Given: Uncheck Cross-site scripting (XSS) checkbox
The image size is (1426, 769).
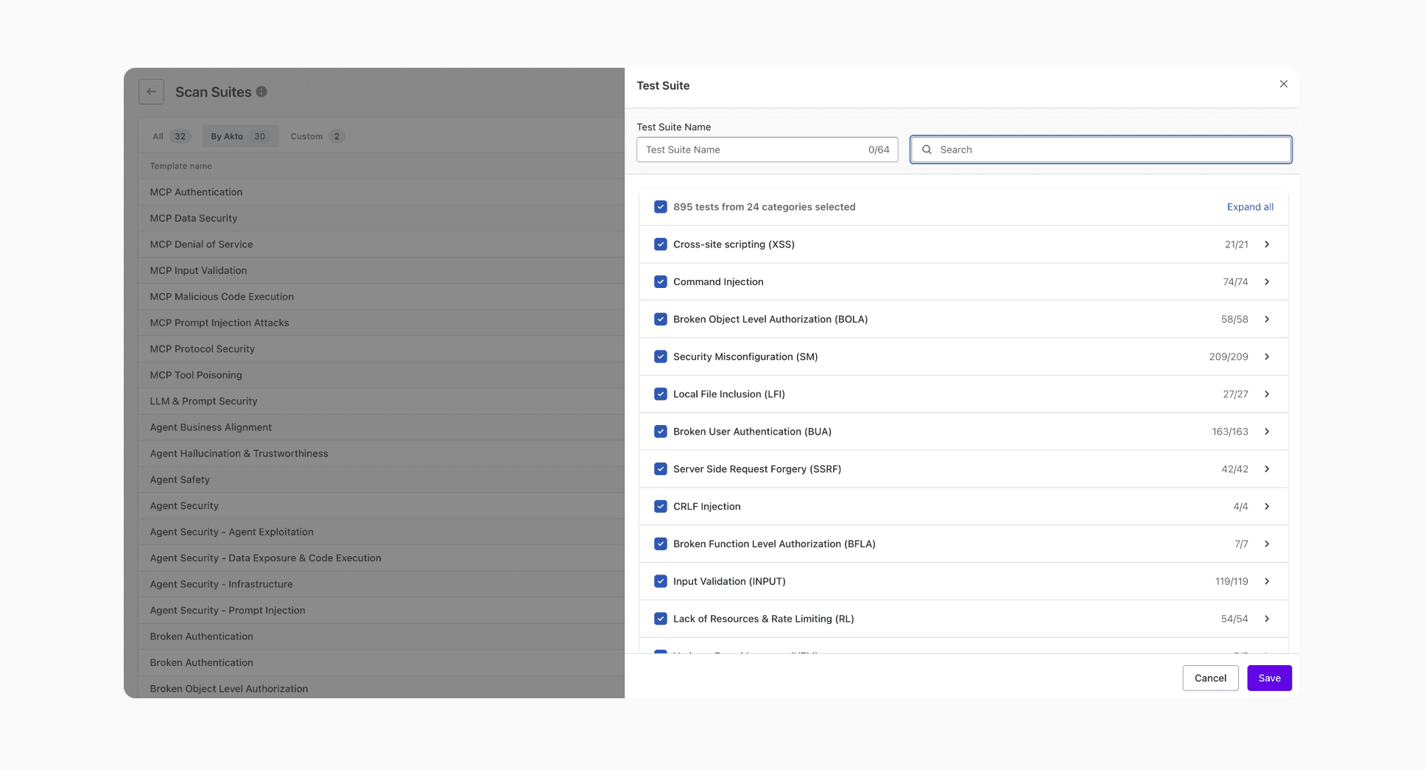Looking at the screenshot, I should 661,245.
